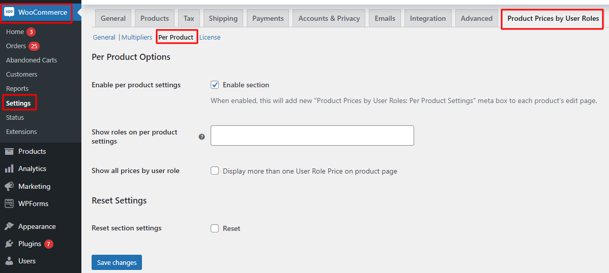Switch to the Shipping tab
The height and width of the screenshot is (273, 609).
tap(223, 18)
